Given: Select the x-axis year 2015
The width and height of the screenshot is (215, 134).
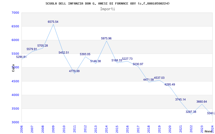Looking at the screenshot, I should [117, 129].
